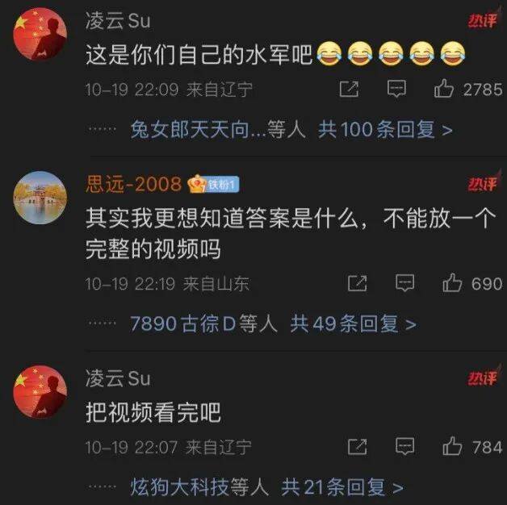The width and height of the screenshot is (507, 505).
Task: Tap the top comment's flag avatar
Action: click(x=40, y=34)
